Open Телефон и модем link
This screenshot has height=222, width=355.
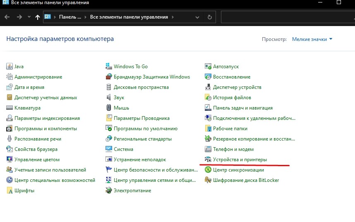pyautogui.click(x=233, y=149)
